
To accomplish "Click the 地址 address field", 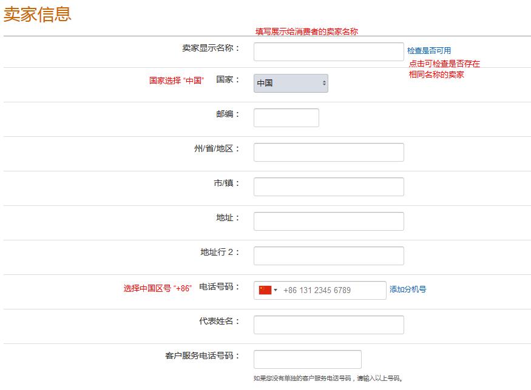I will (x=328, y=220).
